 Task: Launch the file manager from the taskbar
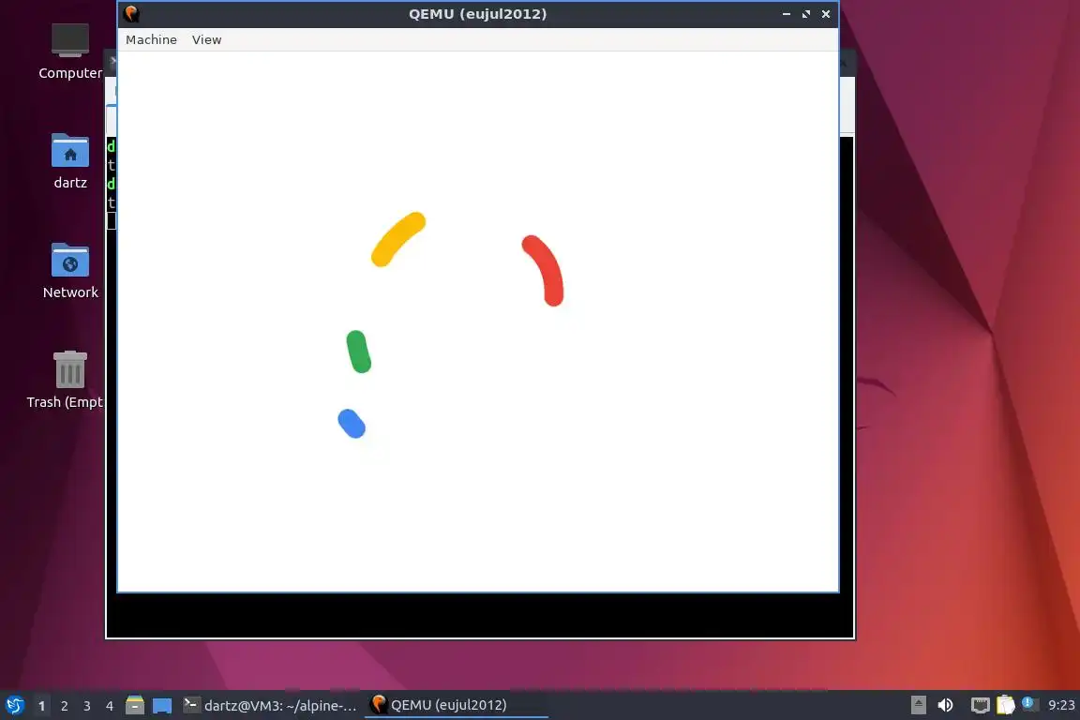point(135,705)
